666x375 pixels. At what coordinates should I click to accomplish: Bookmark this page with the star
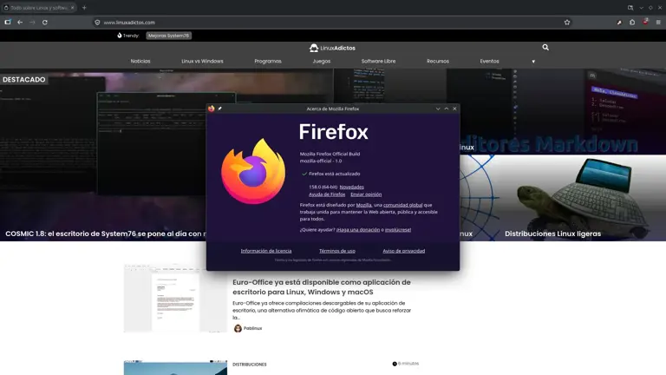coord(567,22)
